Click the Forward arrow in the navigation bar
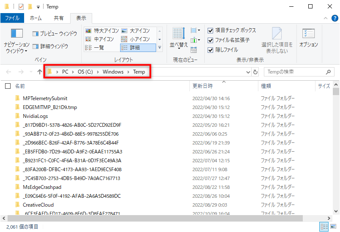340x232 pixels. (x=21, y=72)
